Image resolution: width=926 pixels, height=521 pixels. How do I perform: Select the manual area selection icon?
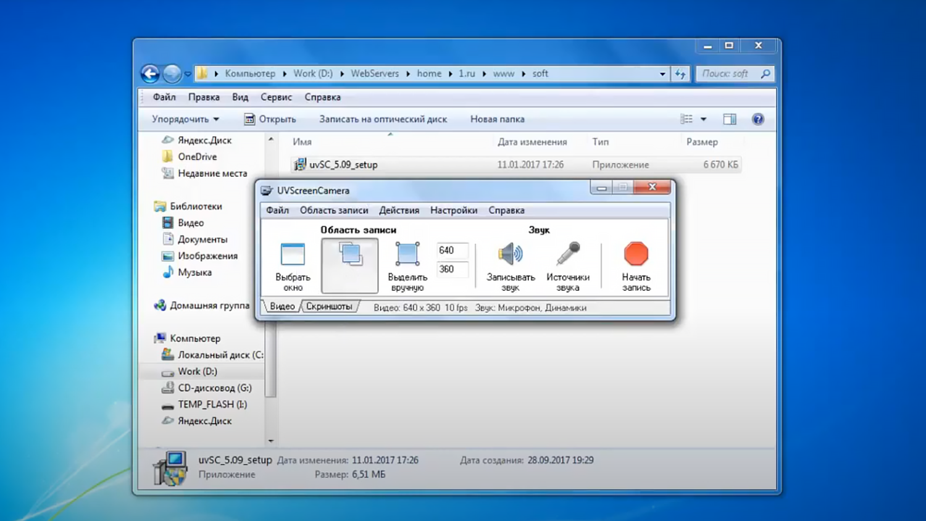click(407, 254)
